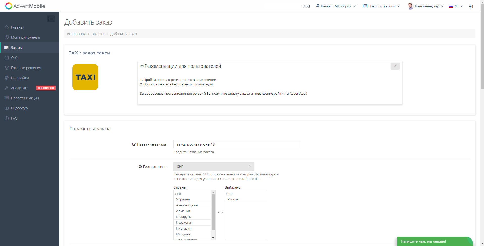Select Беларусь in countries list

[192, 217]
